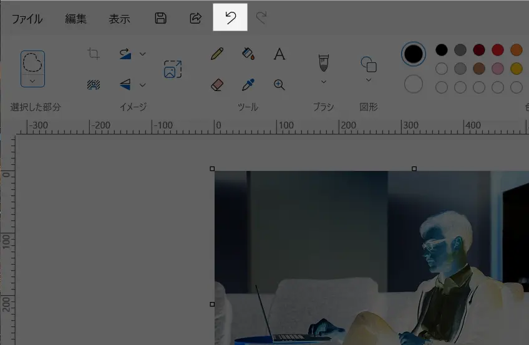Pick the dark gray color swatch

click(x=460, y=50)
